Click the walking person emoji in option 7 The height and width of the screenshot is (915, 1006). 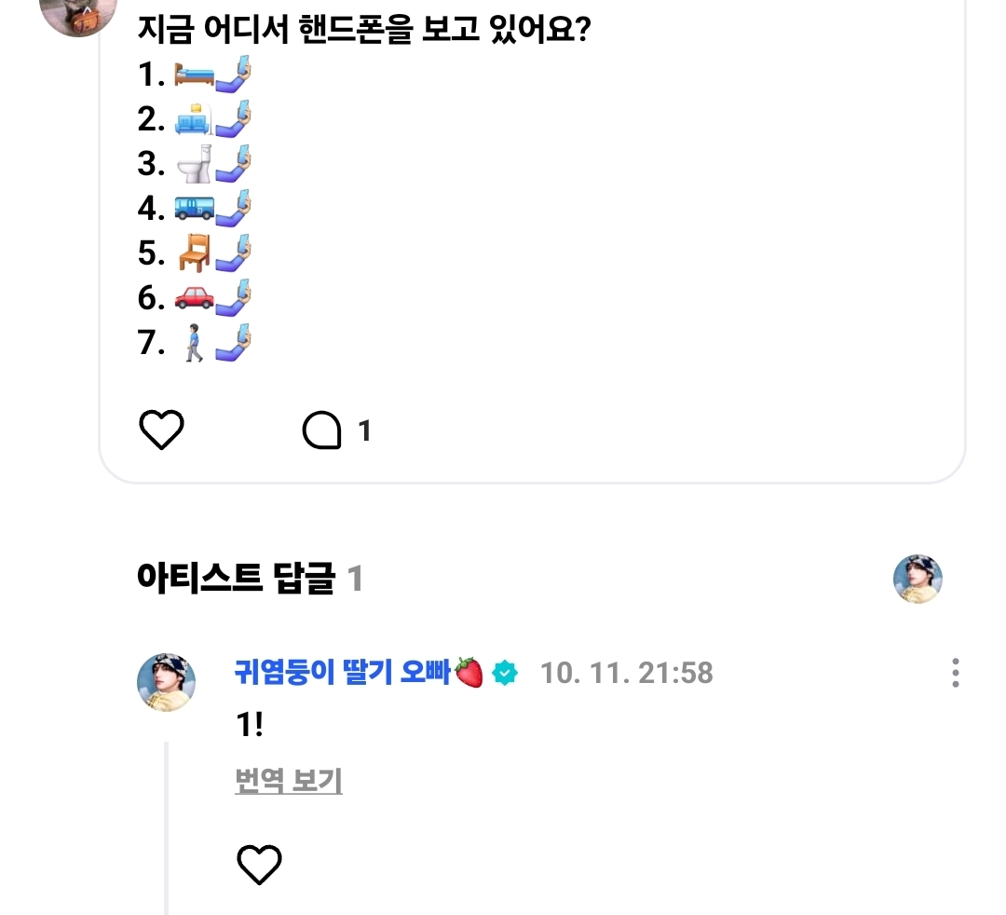point(193,343)
